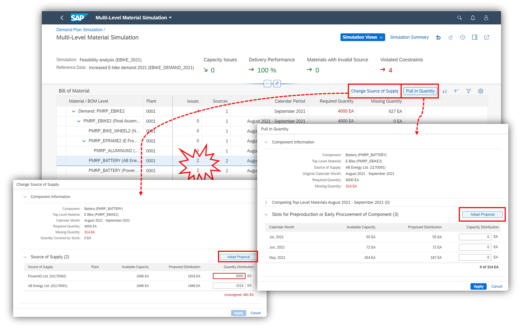Select the PMRP_ALUMINUM2 row

point(157,151)
